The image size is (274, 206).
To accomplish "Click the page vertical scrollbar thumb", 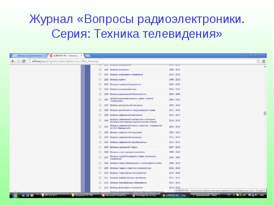I will pyautogui.click(x=265, y=113).
